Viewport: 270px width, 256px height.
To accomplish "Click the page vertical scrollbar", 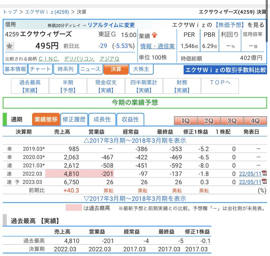I will coord(267,21).
